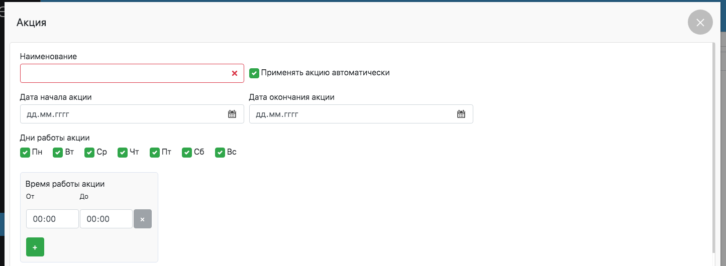Click the dialog's vertical scrollbar
The height and width of the screenshot is (266, 726).
(714, 151)
